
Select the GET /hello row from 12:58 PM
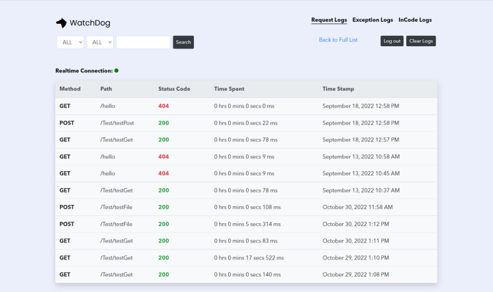[246, 106]
